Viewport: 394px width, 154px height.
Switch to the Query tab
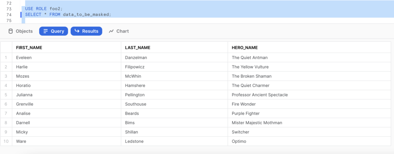[x=53, y=31]
